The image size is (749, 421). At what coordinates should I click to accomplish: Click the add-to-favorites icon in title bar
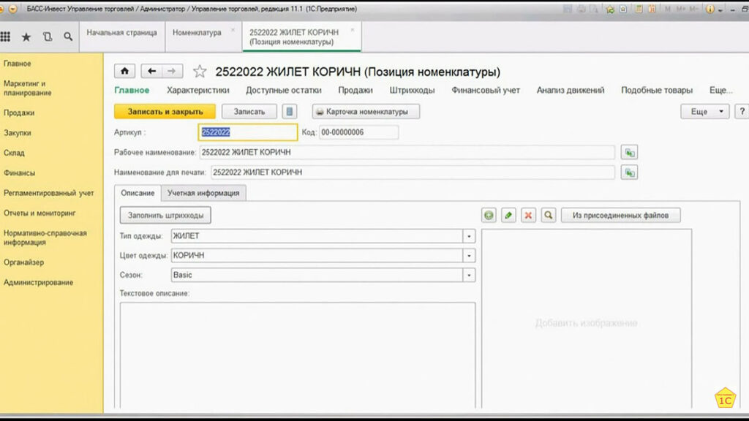click(x=610, y=9)
